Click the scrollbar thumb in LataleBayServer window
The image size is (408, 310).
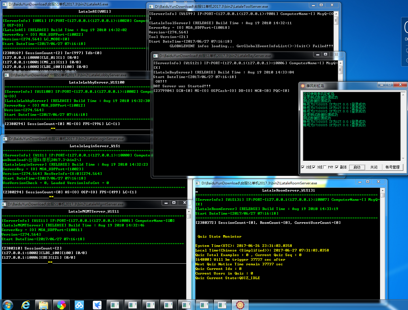[340, 69]
